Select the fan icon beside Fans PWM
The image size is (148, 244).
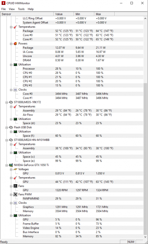point(15,194)
